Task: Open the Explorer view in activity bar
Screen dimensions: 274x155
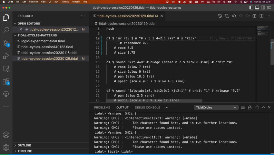Action: (x=6, y=17)
